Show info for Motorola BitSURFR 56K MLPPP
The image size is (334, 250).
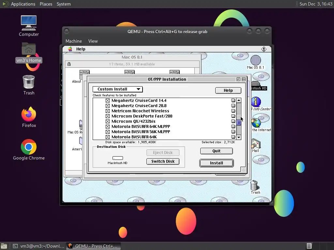233,132
